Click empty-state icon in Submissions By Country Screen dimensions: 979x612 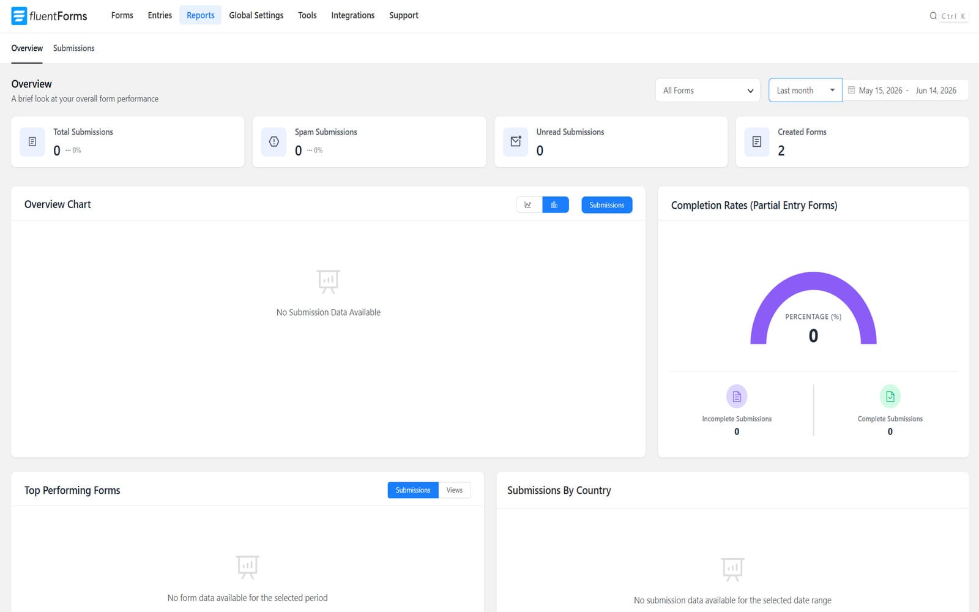tap(732, 570)
